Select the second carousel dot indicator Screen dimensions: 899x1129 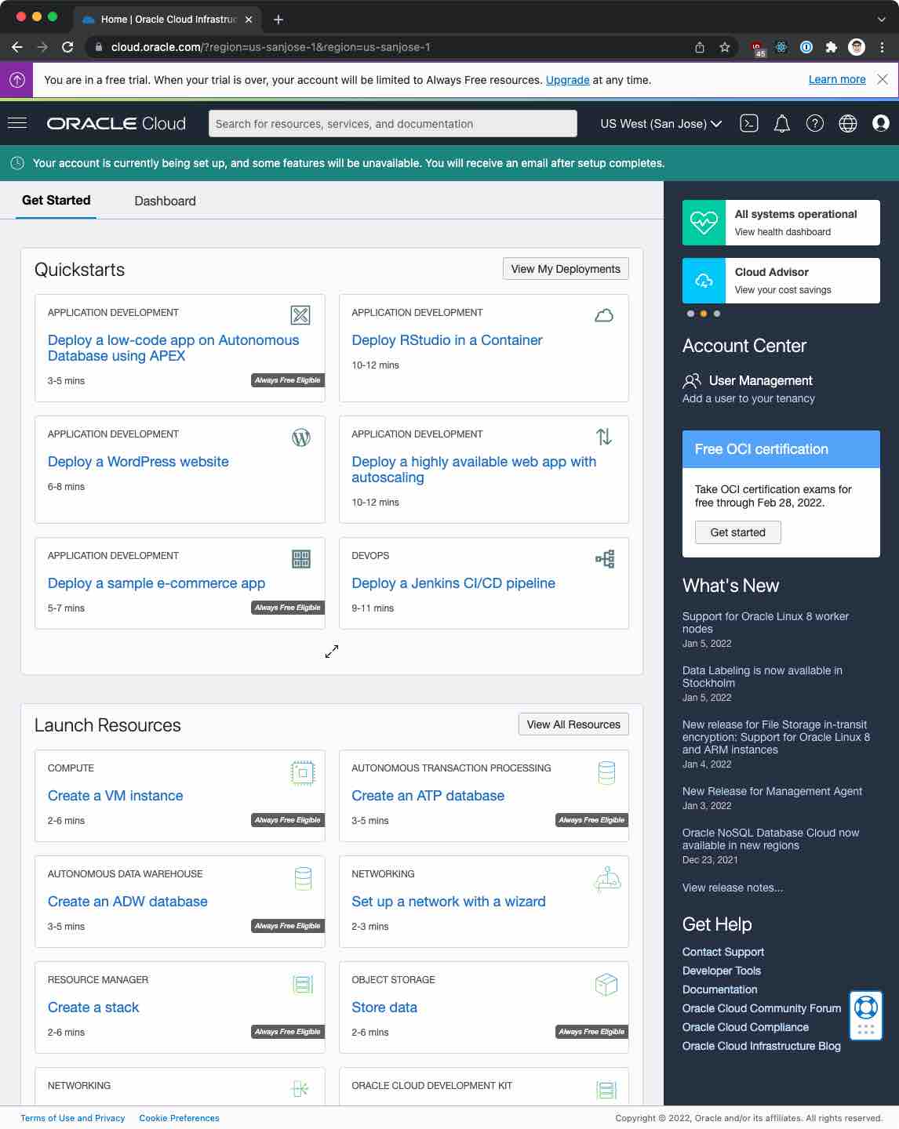coord(704,314)
